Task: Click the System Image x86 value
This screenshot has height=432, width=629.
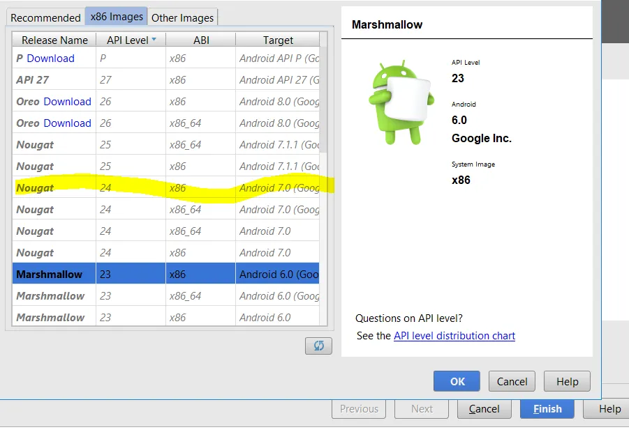Action: pyautogui.click(x=461, y=180)
